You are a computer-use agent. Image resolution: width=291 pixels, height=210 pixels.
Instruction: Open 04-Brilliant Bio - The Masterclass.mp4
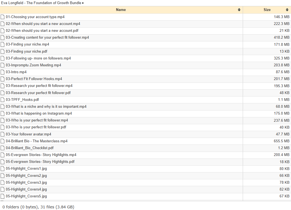tap(36, 141)
